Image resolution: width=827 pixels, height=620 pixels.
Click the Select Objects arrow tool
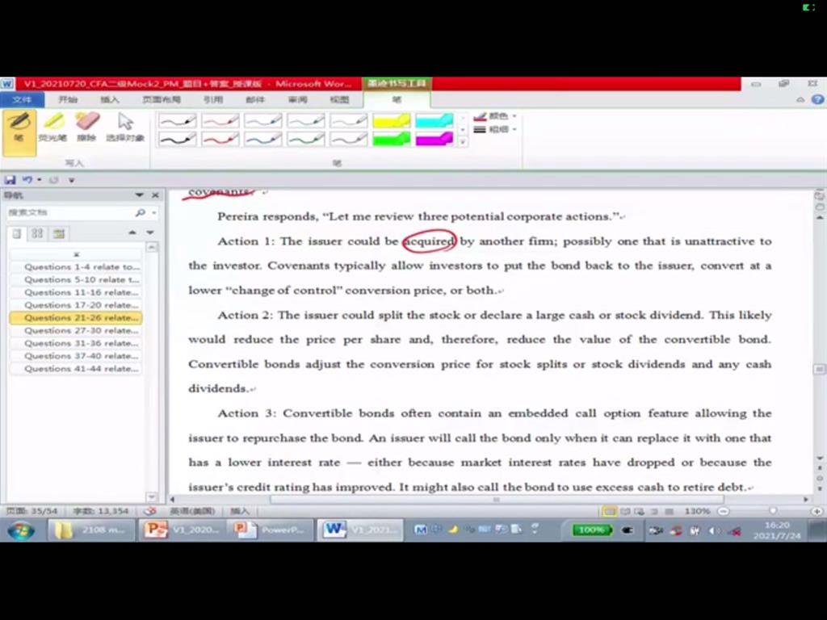125,128
